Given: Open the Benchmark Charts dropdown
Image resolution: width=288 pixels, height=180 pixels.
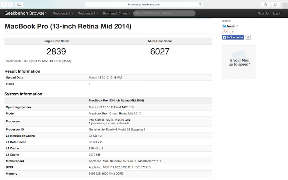Looking at the screenshot, I should click(x=117, y=13).
